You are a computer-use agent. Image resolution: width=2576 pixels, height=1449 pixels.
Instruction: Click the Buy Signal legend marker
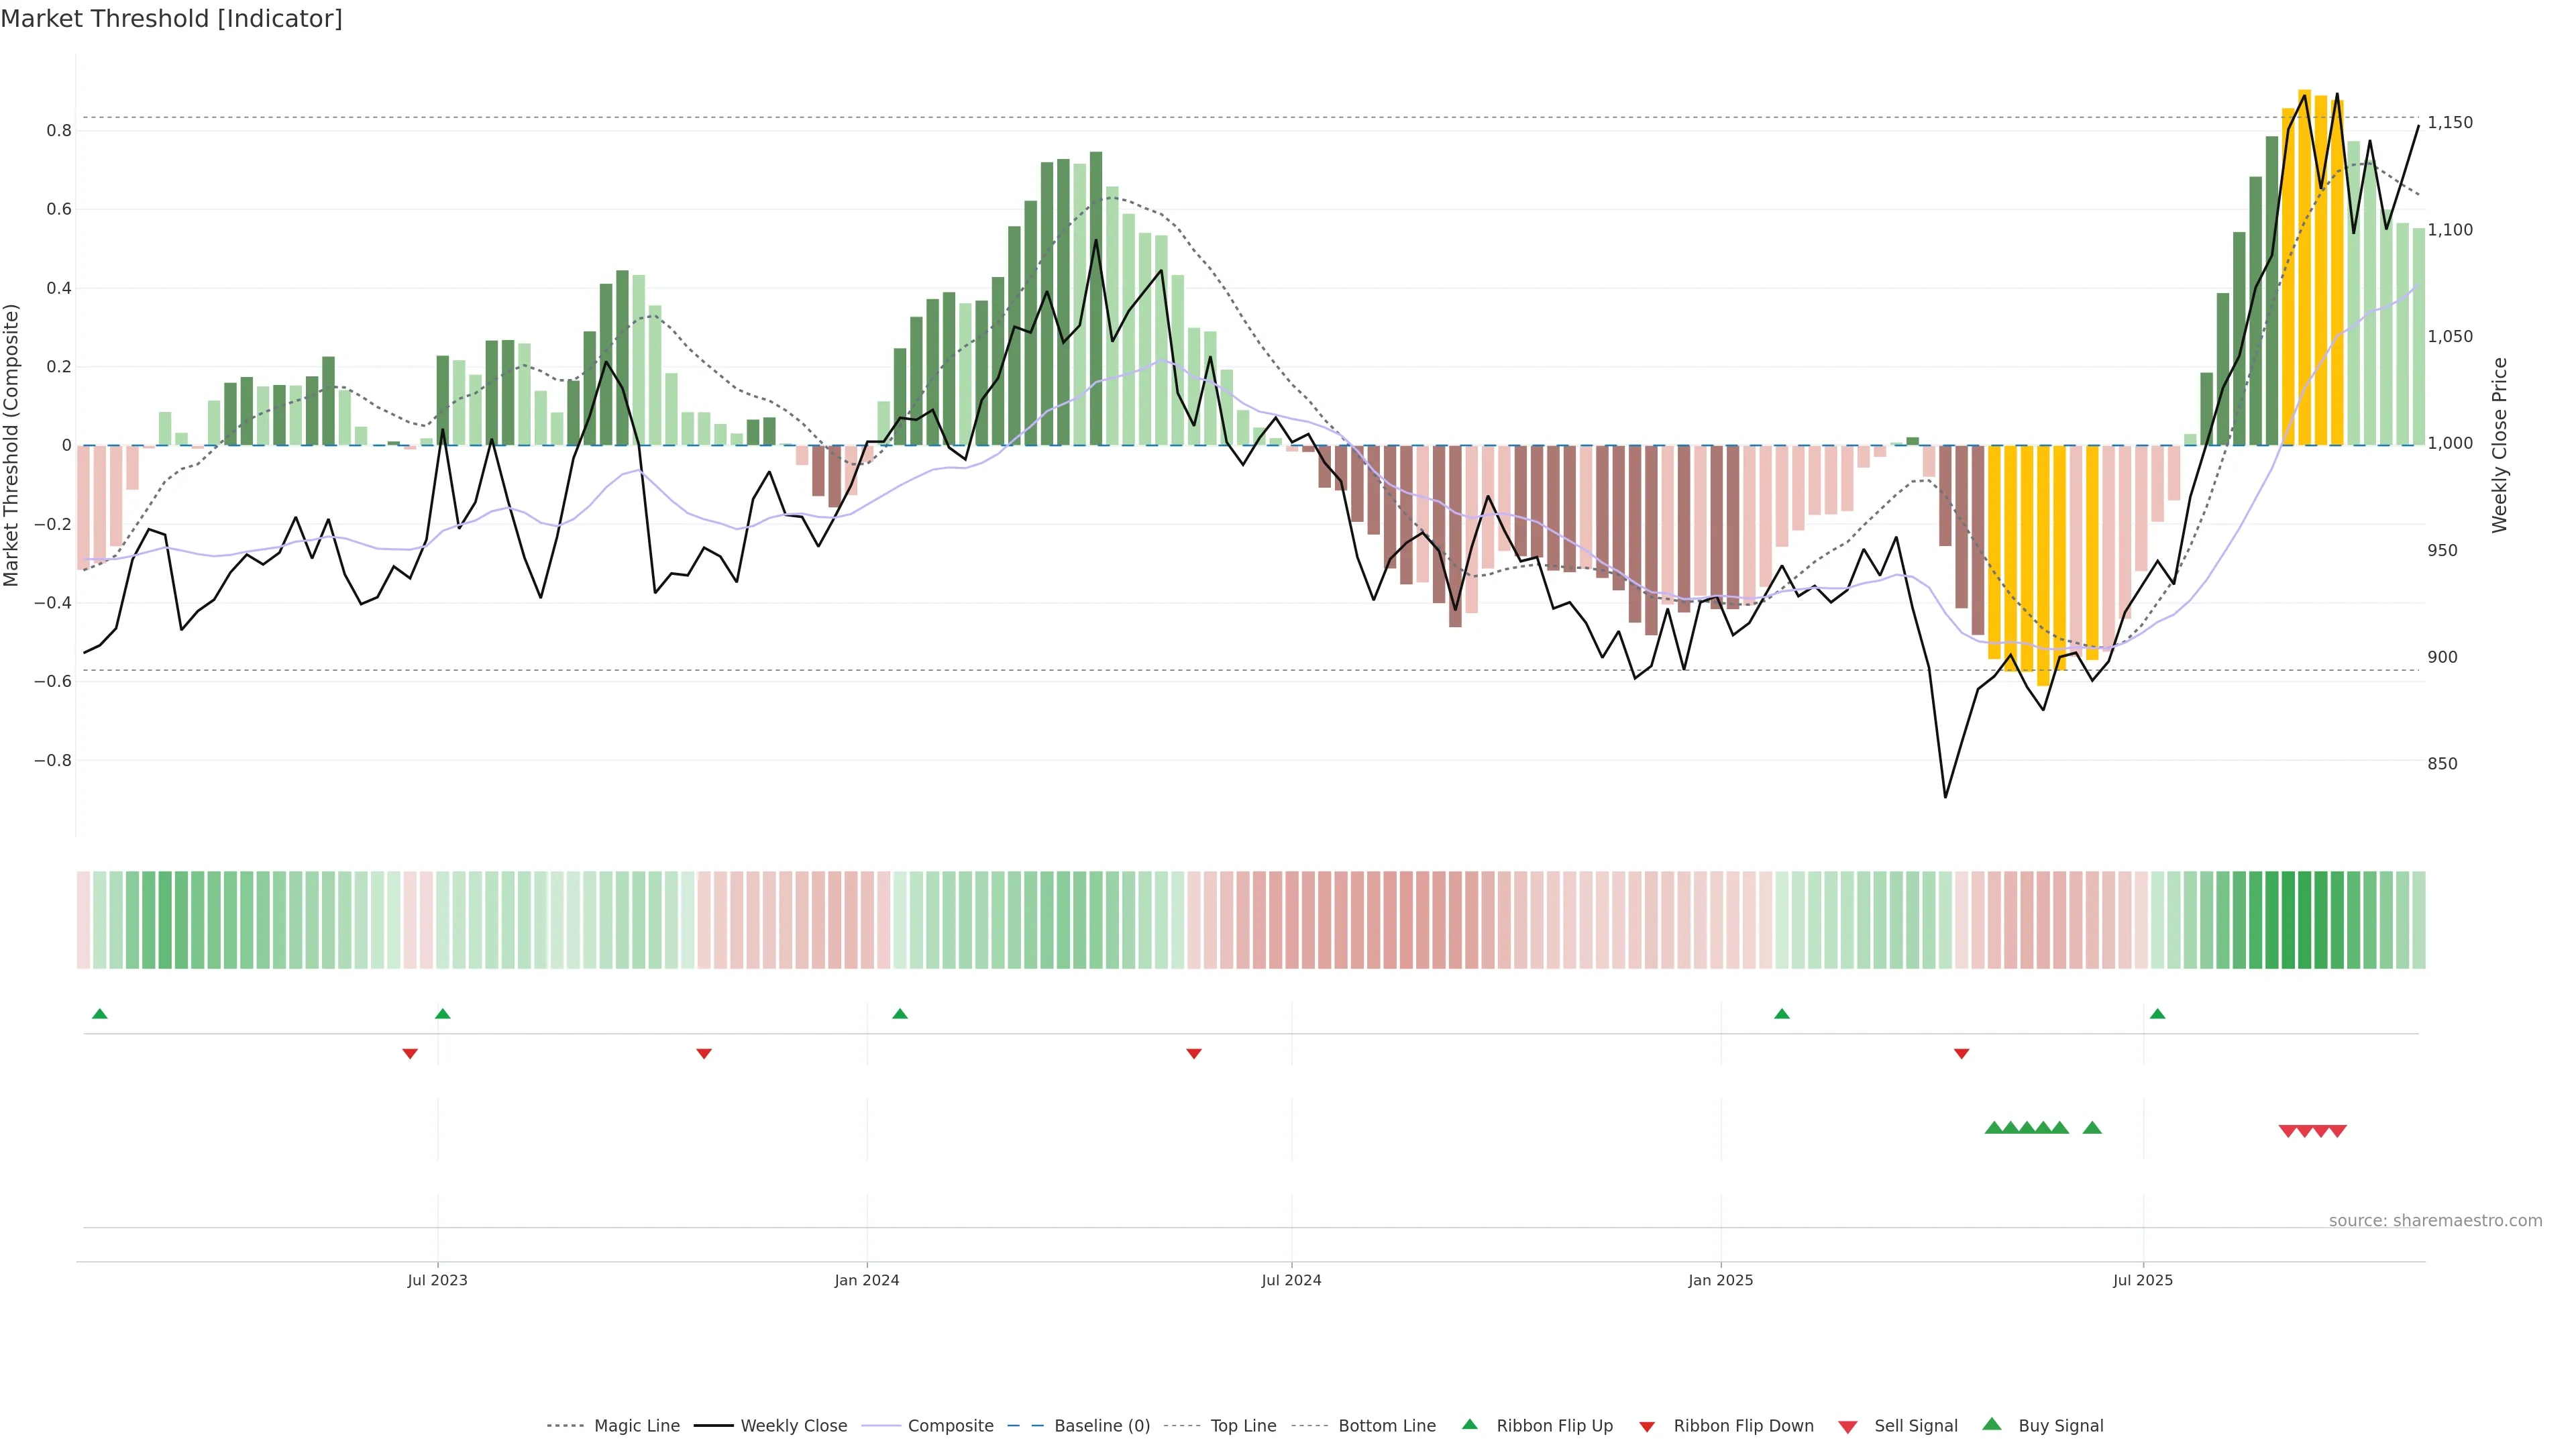click(x=1992, y=1424)
